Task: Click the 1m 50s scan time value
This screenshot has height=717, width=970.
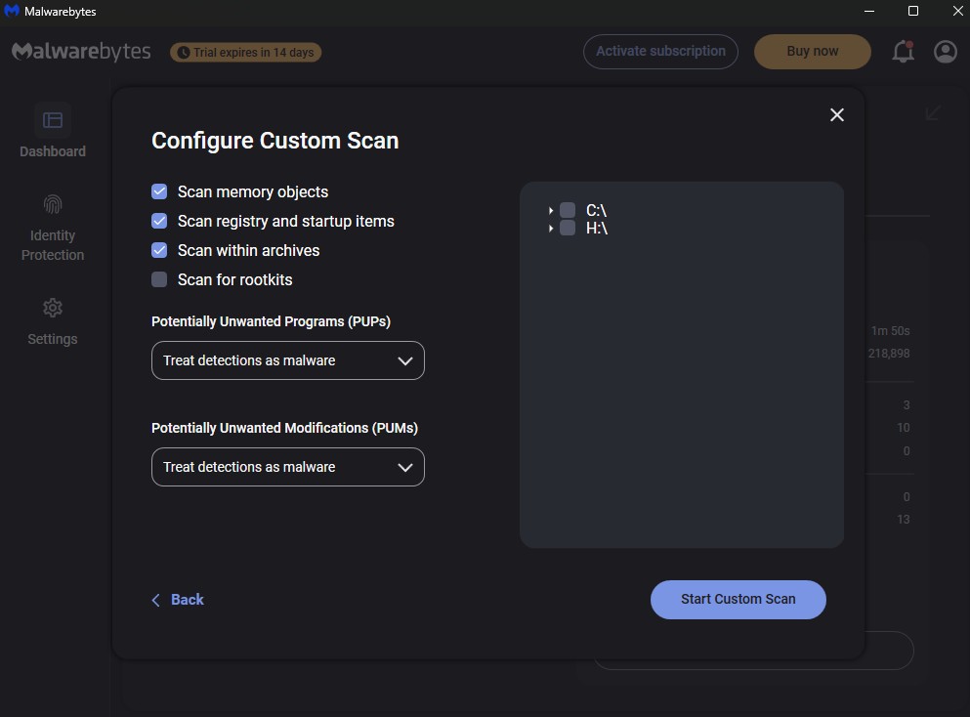Action: tap(890, 331)
